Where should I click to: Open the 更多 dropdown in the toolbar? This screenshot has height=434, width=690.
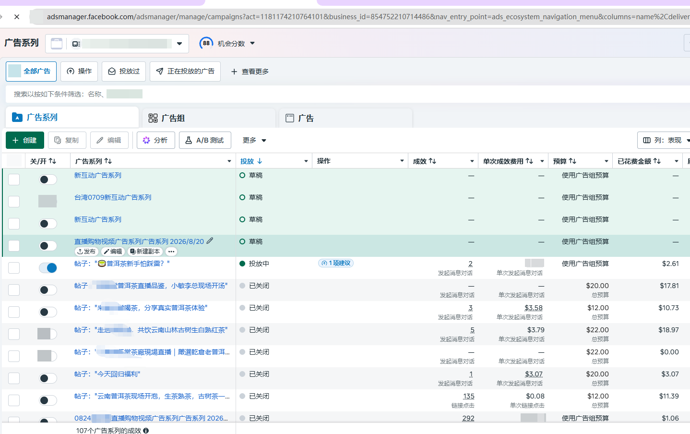coord(254,140)
